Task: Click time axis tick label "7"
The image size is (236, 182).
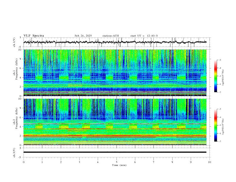Action: pyautogui.click(x=154, y=162)
